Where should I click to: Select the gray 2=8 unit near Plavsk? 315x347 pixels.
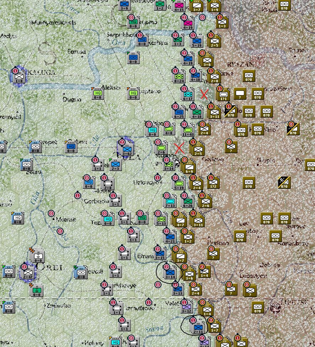click(108, 184)
